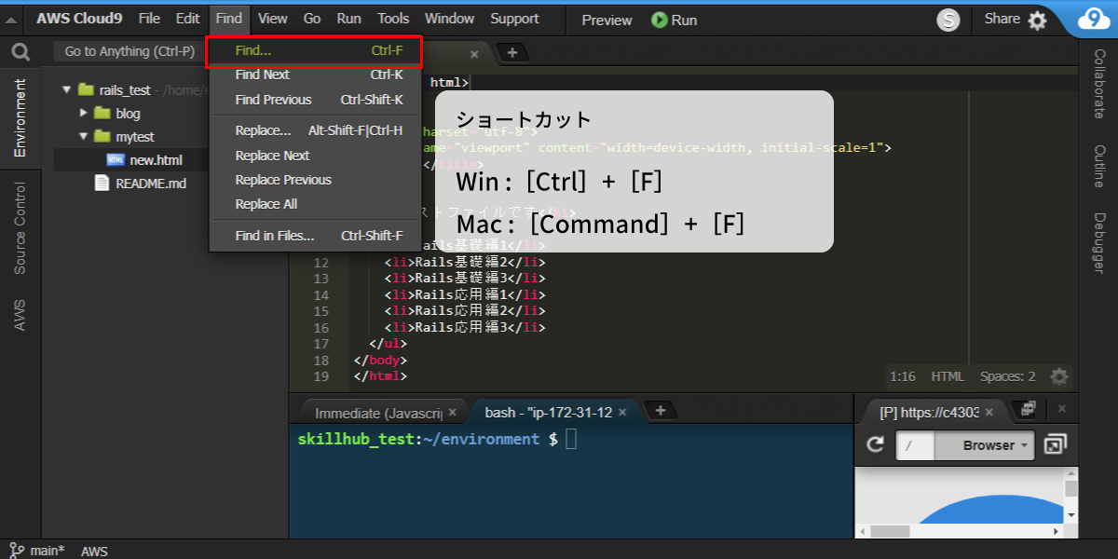Open a new terminal tab with the plus icon

pos(660,410)
